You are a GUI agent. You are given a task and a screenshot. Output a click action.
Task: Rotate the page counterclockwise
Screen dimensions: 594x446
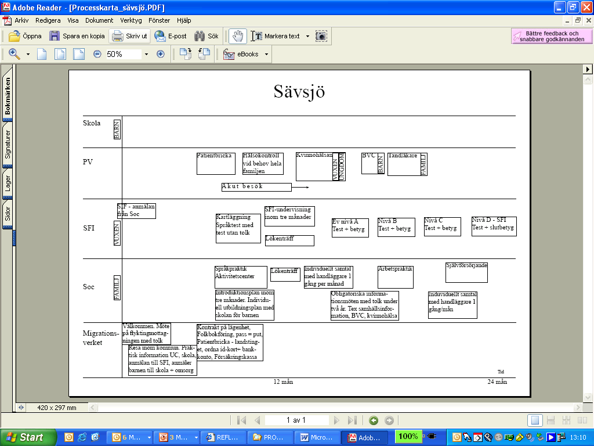click(x=204, y=54)
